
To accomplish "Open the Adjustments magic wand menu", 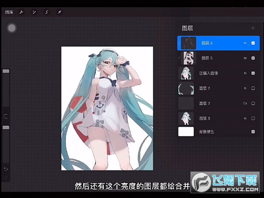I will pyautogui.click(x=34, y=12).
